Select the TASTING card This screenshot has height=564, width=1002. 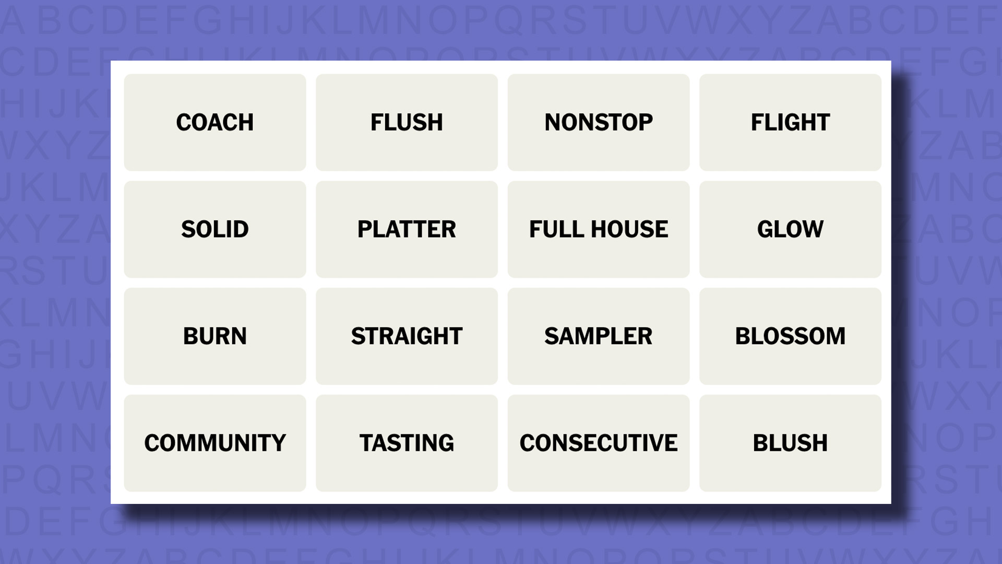[407, 443]
